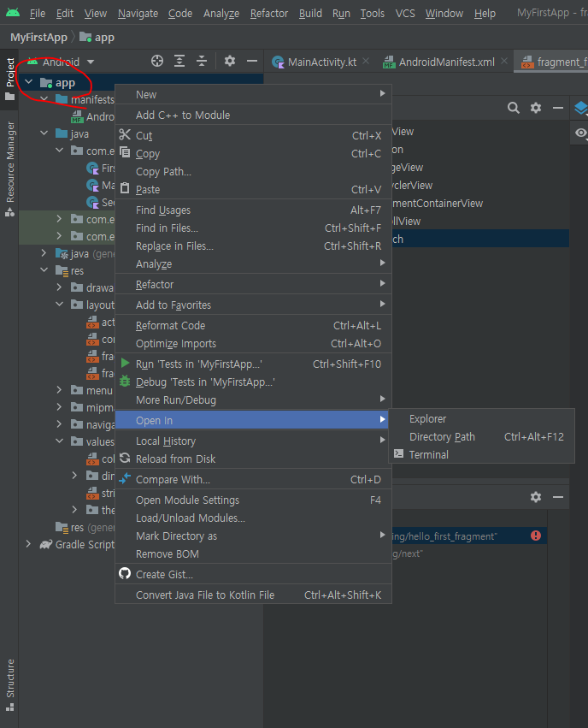Image resolution: width=588 pixels, height=728 pixels.
Task: Select Load/Unload Modules... entry
Action: [x=253, y=518]
